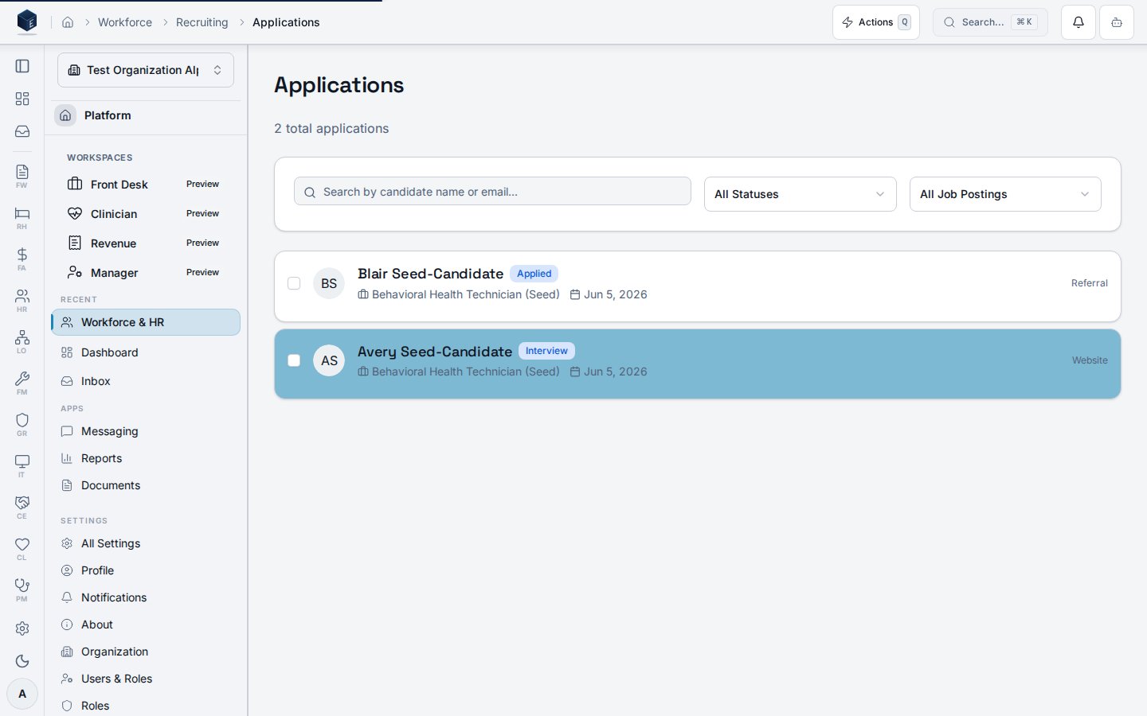Open the GR shield module icon

click(22, 424)
